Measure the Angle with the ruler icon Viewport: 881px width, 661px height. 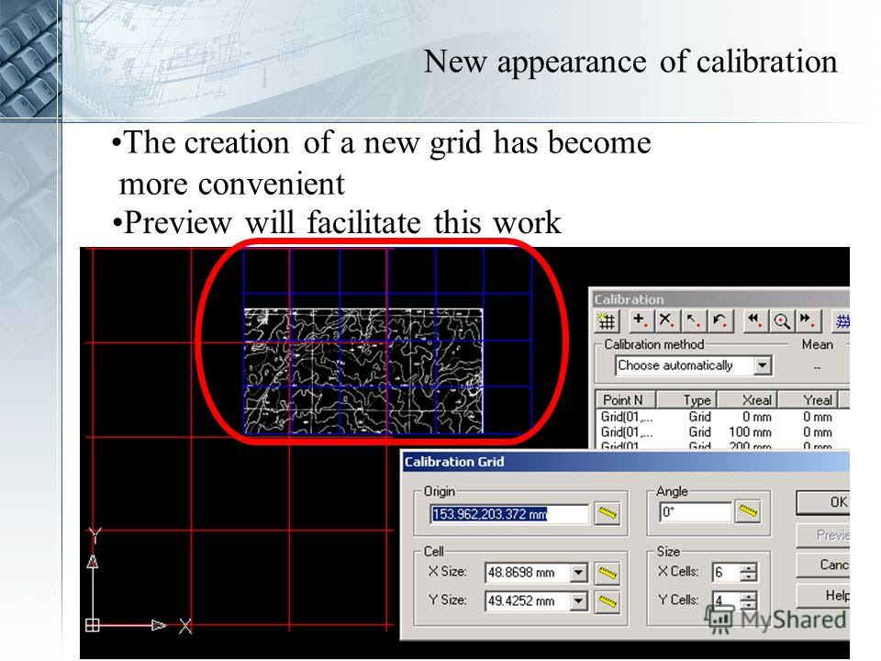click(747, 511)
